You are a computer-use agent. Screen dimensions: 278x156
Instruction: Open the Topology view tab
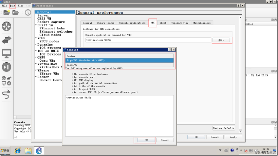click(180, 23)
